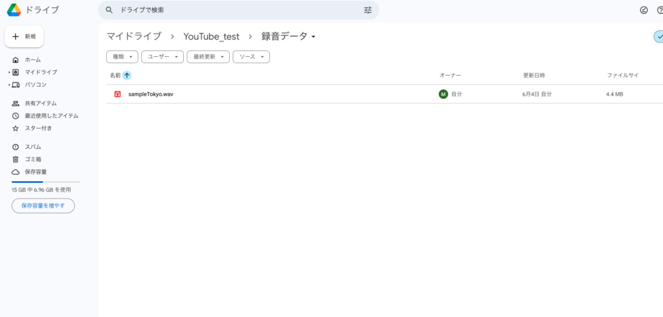Image resolution: width=663 pixels, height=317 pixels.
Task: Click the スター付き star icon
Action: click(x=16, y=128)
